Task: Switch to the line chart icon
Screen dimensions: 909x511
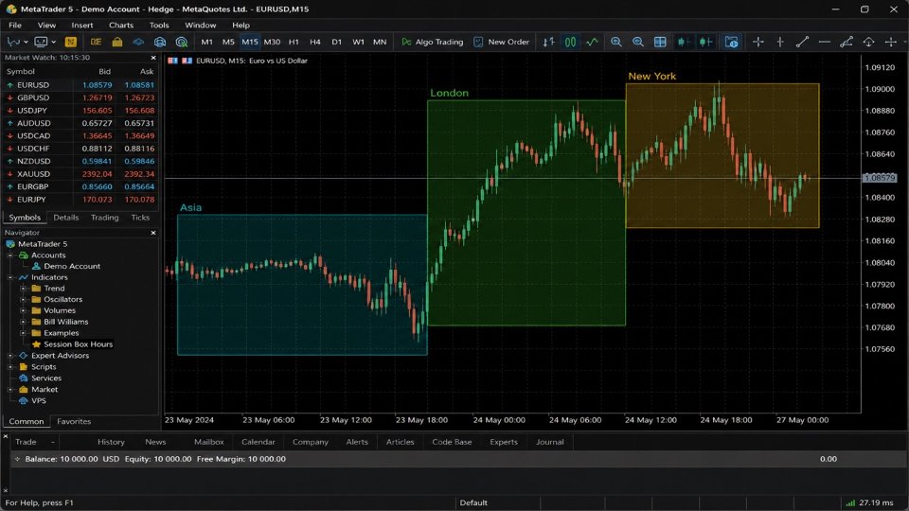Action: click(x=592, y=42)
